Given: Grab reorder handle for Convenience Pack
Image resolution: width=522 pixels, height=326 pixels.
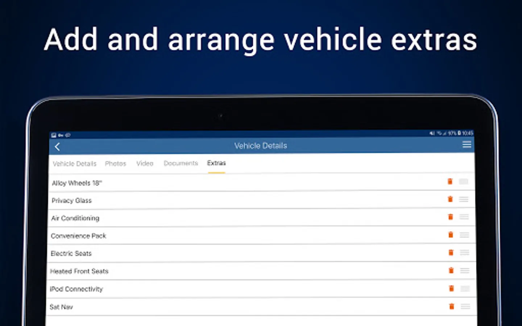Looking at the screenshot, I should [x=464, y=235].
